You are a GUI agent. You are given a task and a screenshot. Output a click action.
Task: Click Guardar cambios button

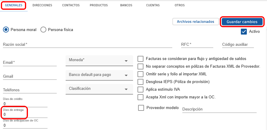pos(242,22)
